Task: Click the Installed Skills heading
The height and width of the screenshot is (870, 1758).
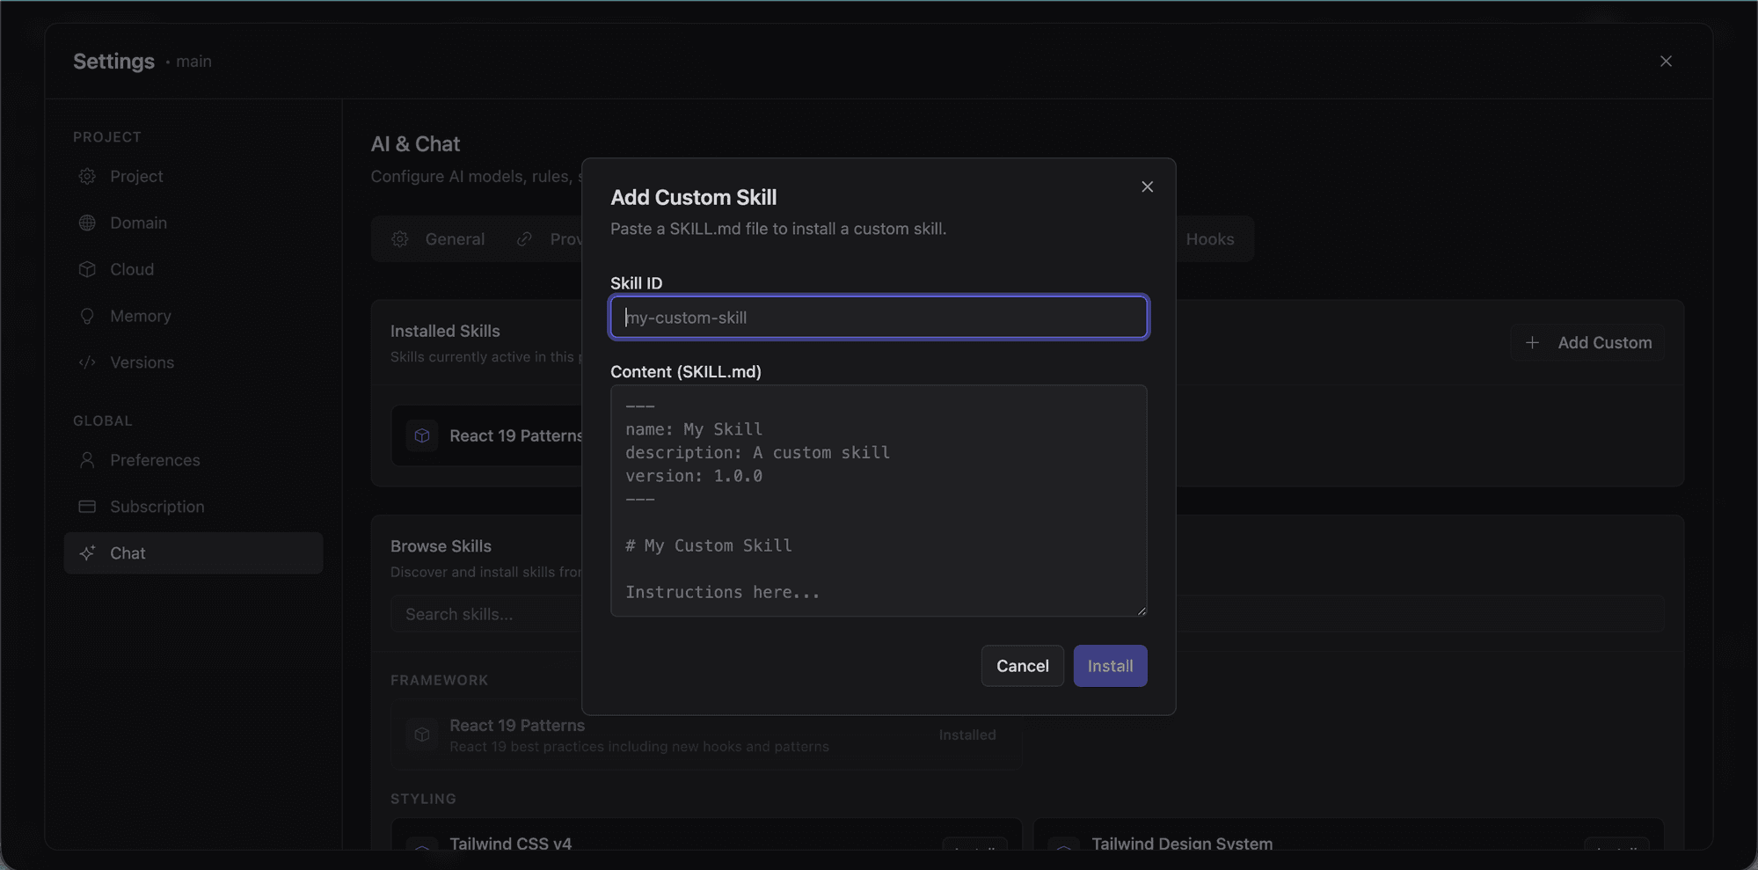Action: pos(445,331)
